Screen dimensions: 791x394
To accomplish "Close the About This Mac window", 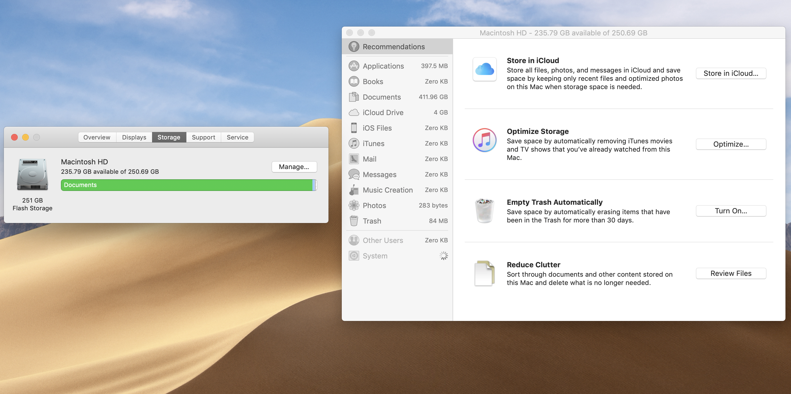I will click(x=14, y=137).
